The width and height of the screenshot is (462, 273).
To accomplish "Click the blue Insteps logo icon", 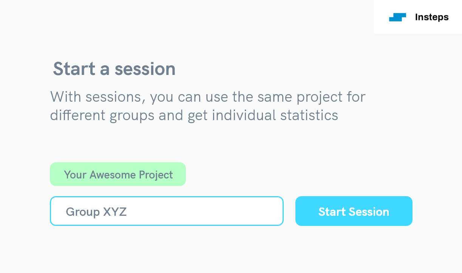I will coord(397,17).
